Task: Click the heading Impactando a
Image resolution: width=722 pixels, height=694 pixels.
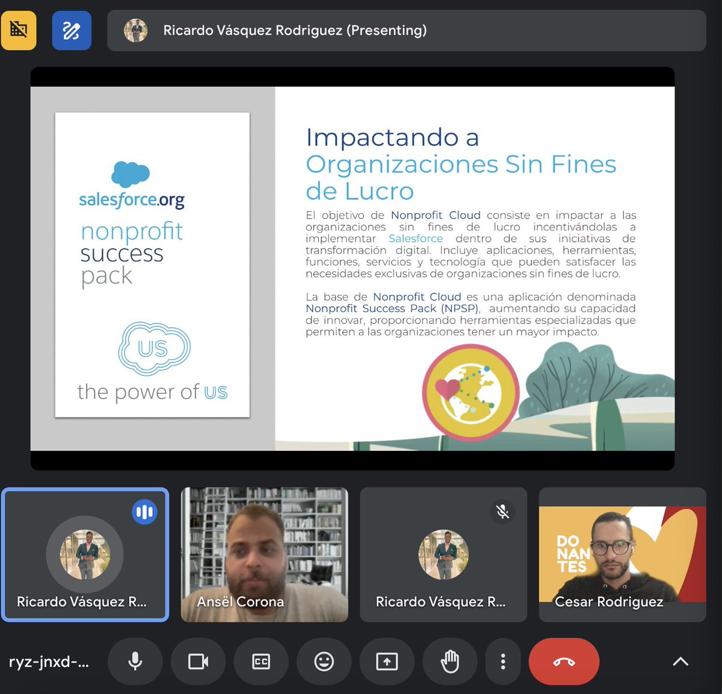Action: [x=393, y=137]
